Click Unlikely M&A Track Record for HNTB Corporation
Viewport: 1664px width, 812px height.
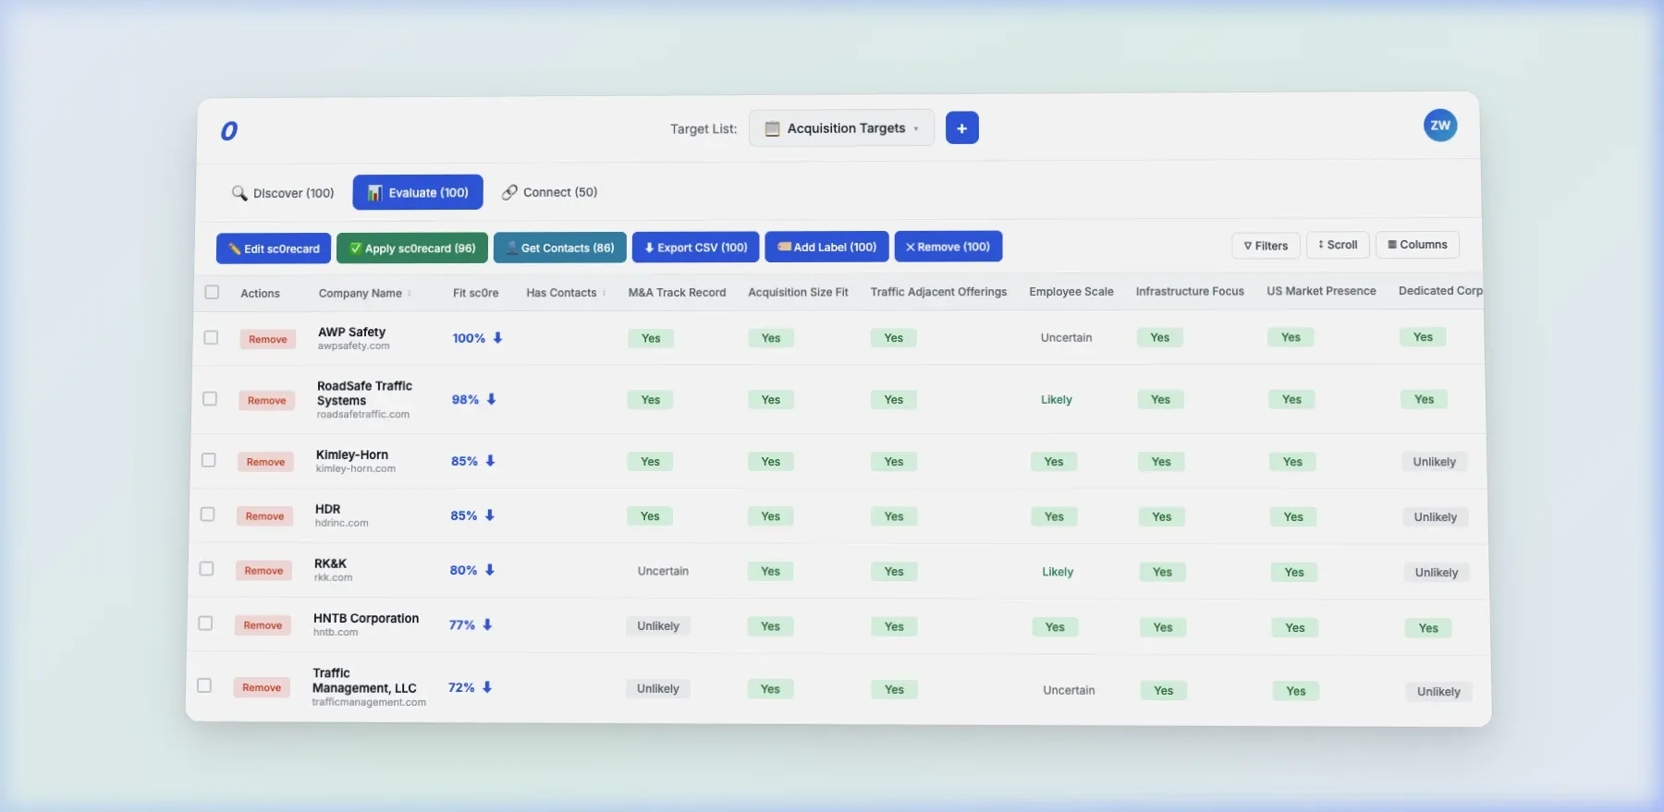coord(658,626)
